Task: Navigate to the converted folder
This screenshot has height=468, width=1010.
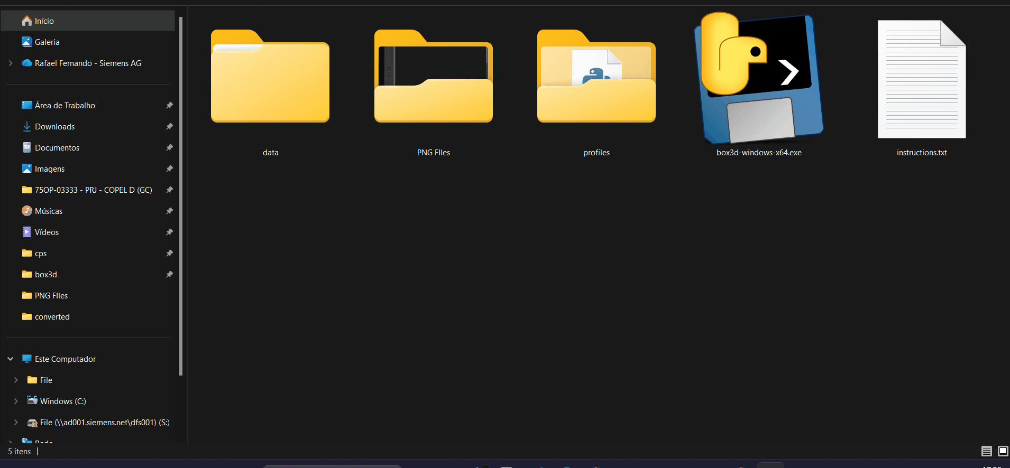Action: (52, 317)
